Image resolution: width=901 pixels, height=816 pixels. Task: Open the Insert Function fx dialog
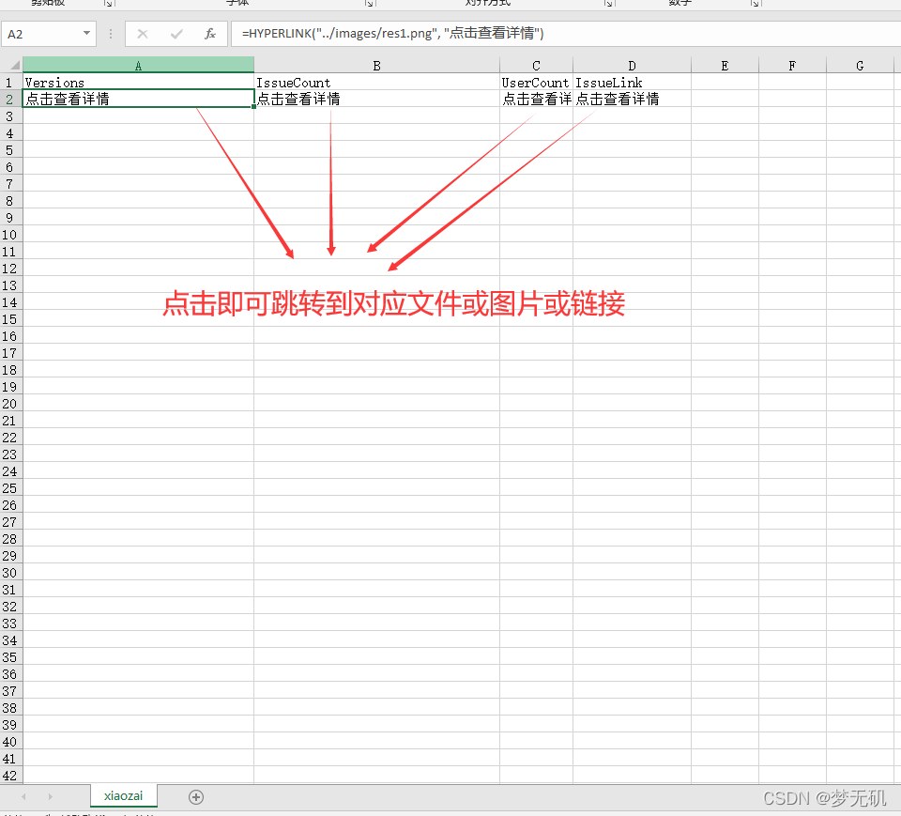click(x=210, y=34)
